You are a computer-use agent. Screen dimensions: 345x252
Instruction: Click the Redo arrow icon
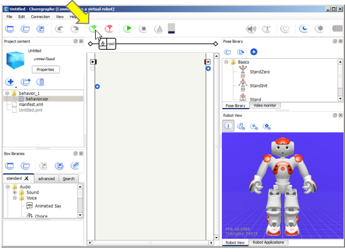click(x=75, y=29)
